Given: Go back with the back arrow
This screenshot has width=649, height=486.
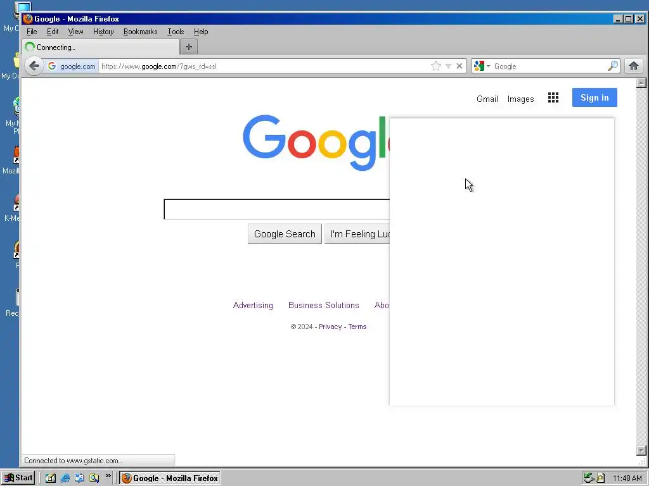Looking at the screenshot, I should point(34,66).
